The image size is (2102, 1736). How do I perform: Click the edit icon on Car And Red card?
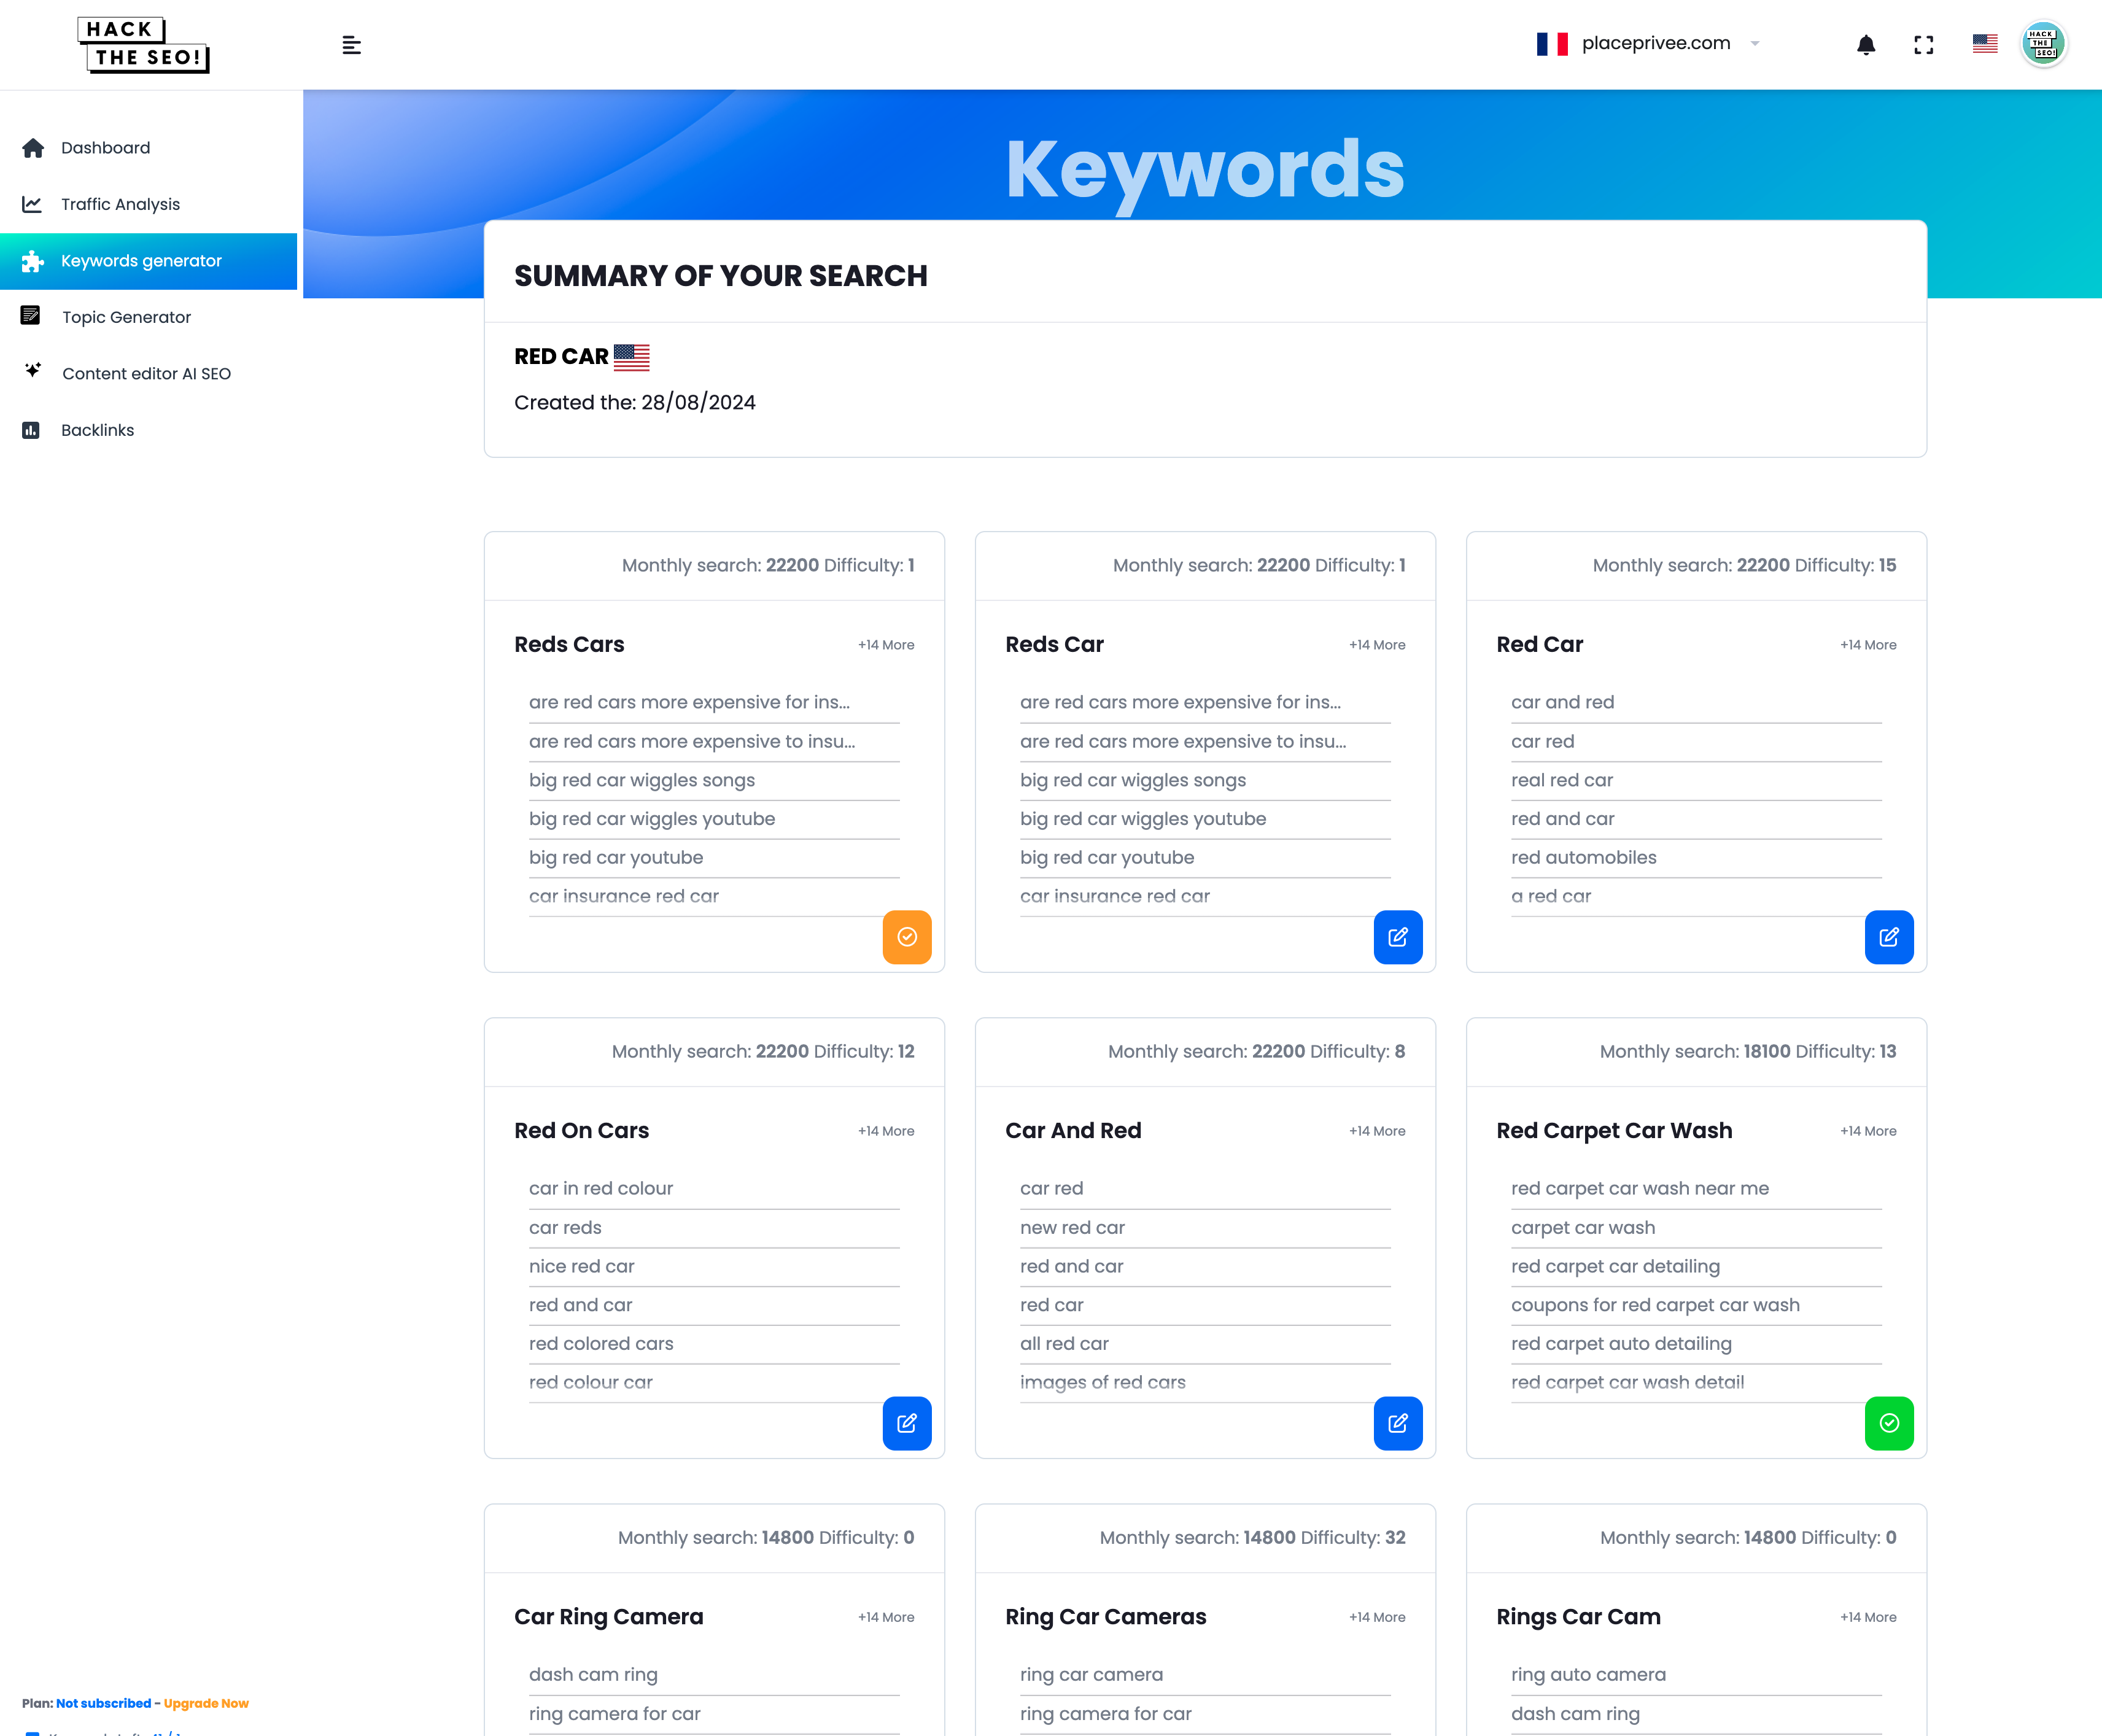(x=1397, y=1423)
